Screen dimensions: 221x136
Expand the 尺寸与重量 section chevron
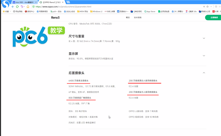pos(204,38)
